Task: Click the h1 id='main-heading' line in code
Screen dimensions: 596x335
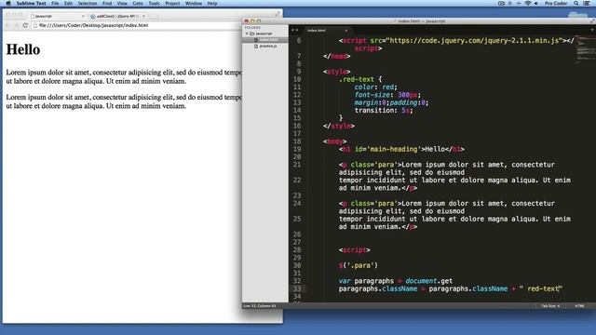Action: click(x=401, y=149)
